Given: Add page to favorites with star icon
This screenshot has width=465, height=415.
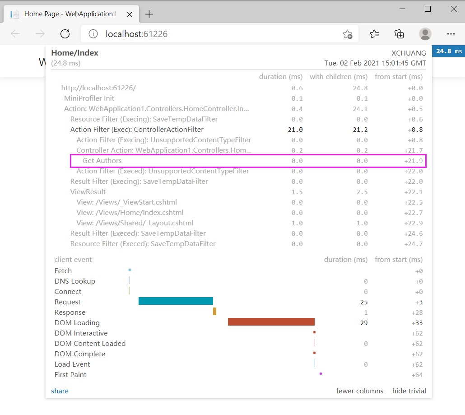Looking at the screenshot, I should (x=348, y=34).
